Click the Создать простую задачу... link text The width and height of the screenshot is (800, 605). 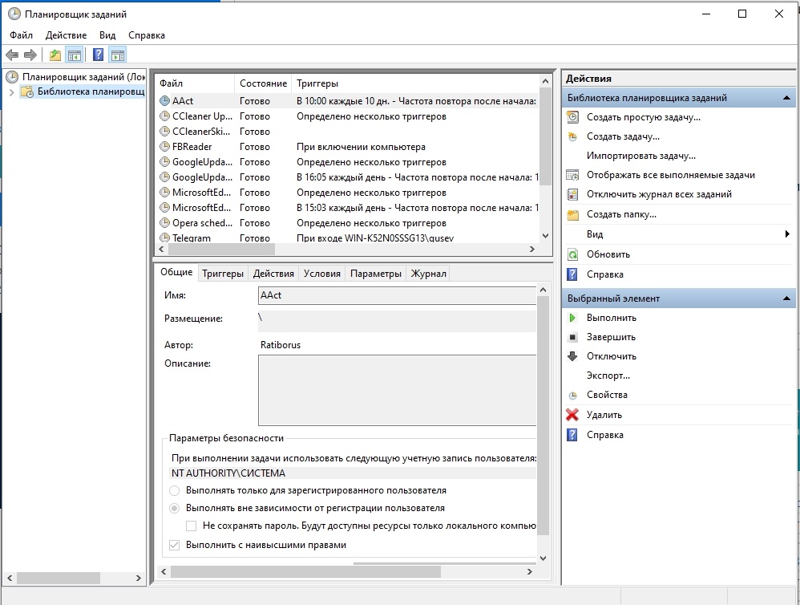(x=644, y=117)
